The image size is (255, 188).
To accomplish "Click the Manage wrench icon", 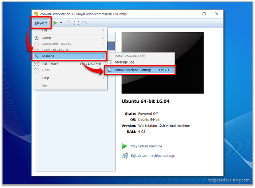I will 36,56.
